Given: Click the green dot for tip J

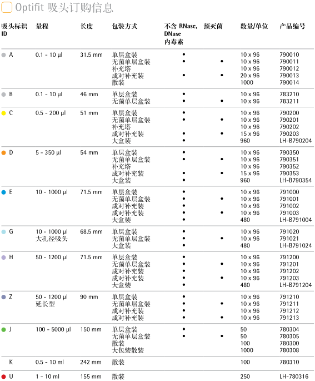Looking at the screenshot, I should [x=4, y=330].
